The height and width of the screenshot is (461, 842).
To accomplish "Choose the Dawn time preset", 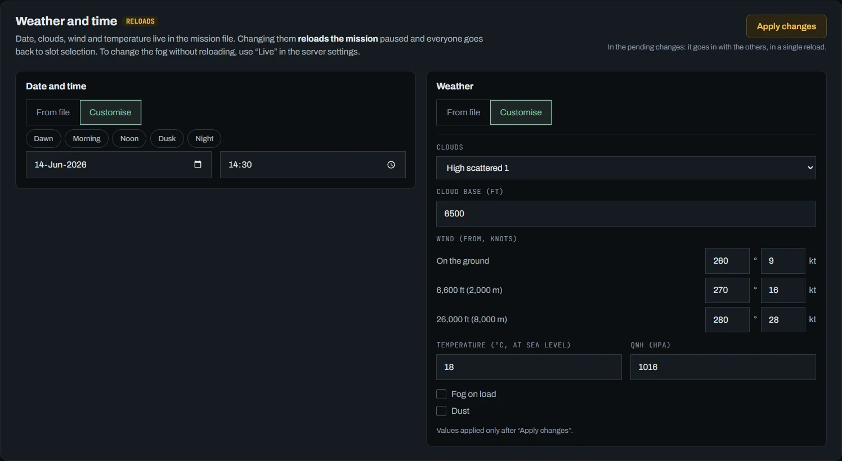I will [x=43, y=139].
